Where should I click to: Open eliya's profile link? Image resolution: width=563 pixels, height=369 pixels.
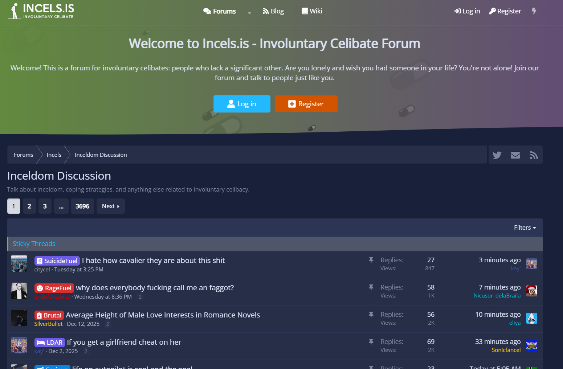coord(515,323)
